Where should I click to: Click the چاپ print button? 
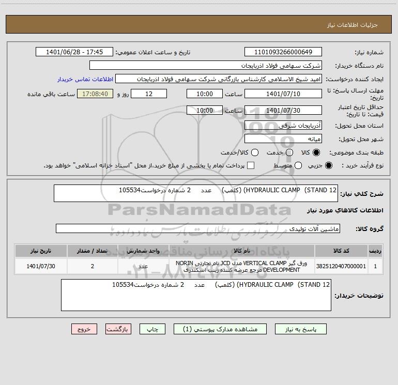point(152,329)
